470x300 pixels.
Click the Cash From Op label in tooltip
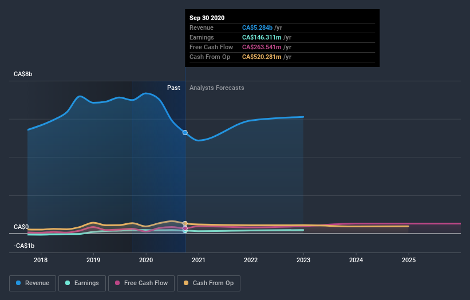click(210, 57)
